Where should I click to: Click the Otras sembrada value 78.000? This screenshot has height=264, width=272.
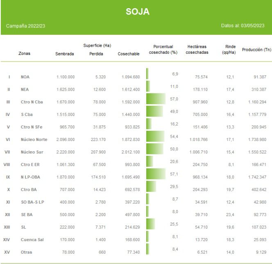[x=66, y=252]
